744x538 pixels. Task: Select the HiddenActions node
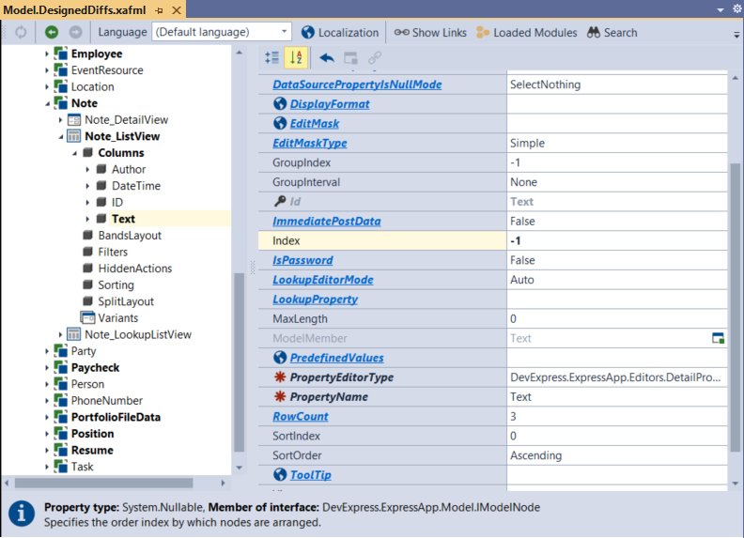click(x=134, y=269)
